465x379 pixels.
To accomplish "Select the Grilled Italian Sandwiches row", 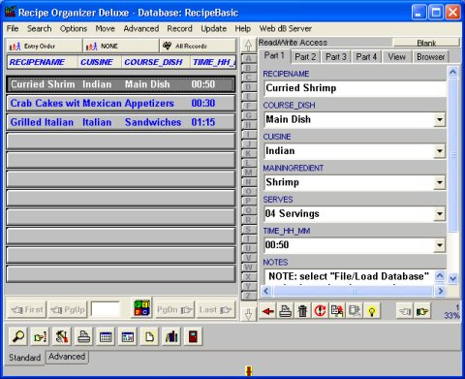I will point(121,122).
